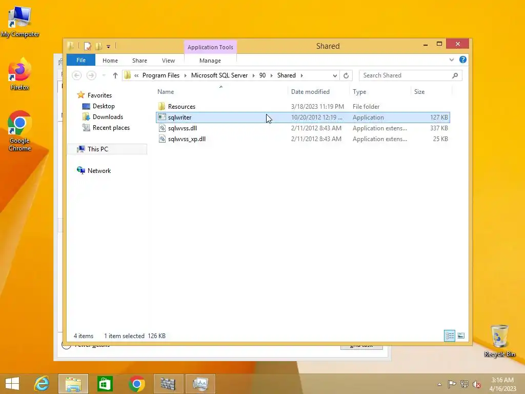Open the Windows Start button
The height and width of the screenshot is (394, 525).
pyautogui.click(x=12, y=384)
